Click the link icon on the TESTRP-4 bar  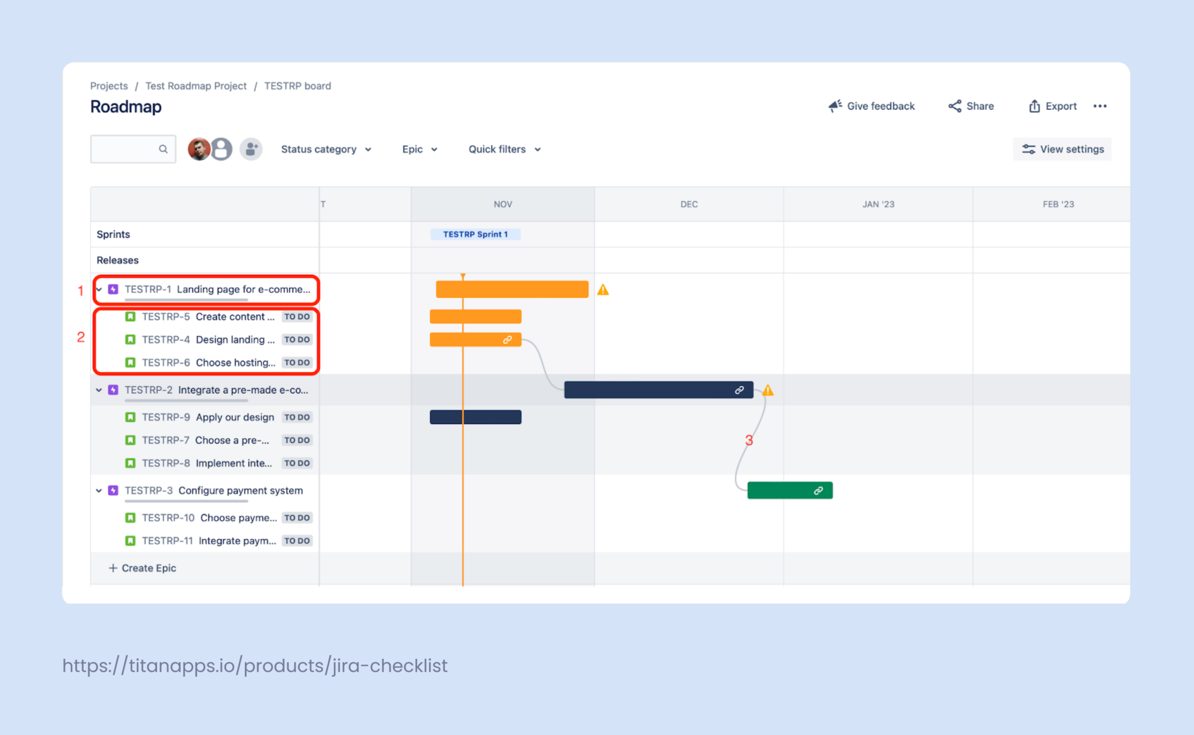coord(507,339)
